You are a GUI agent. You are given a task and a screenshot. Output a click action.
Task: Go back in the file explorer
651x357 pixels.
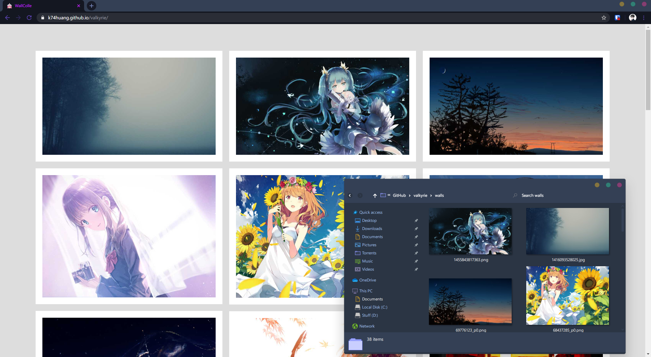click(x=350, y=195)
